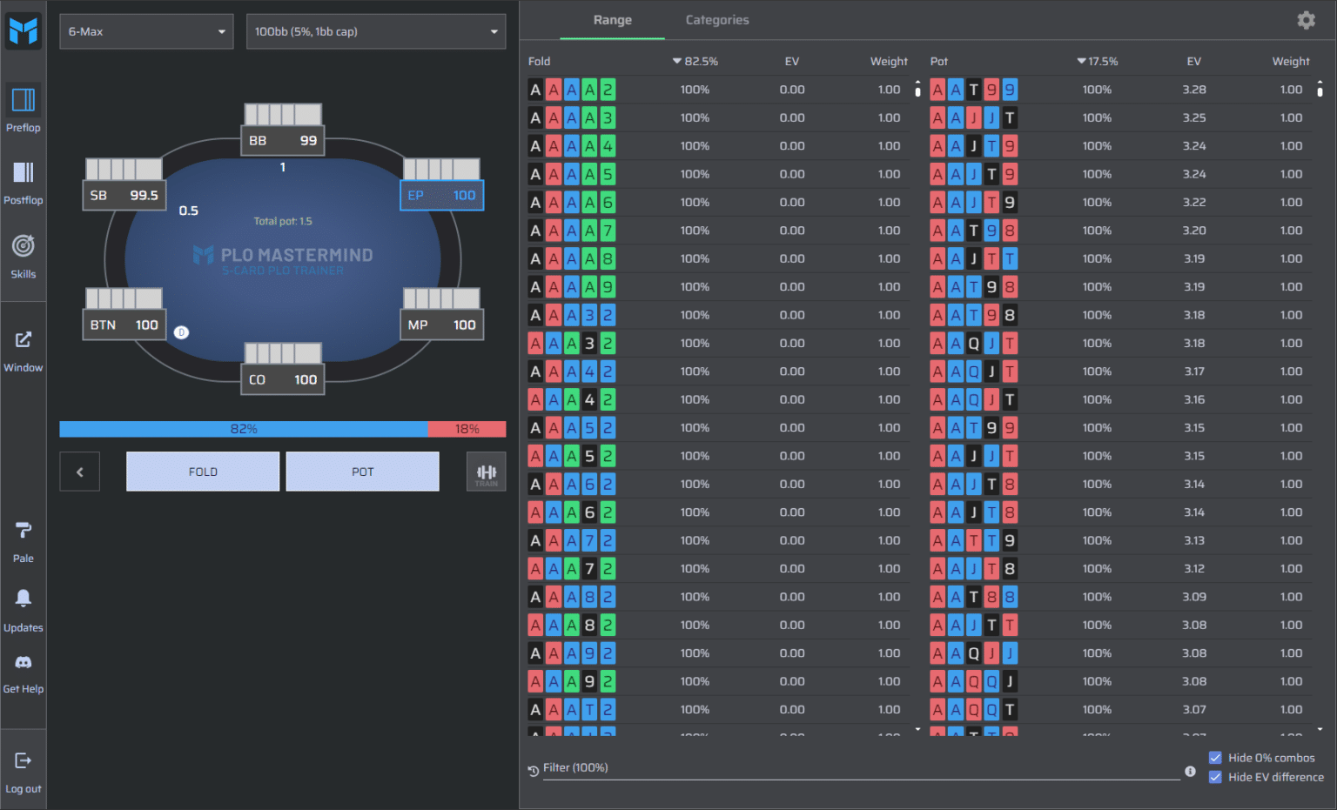This screenshot has height=810, width=1337.
Task: Toggle Hide EV difference checkbox
Action: coord(1215,777)
